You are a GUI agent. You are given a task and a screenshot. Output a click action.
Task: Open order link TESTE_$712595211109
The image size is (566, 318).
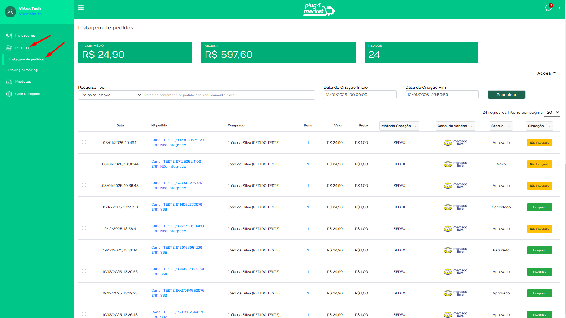(176, 162)
